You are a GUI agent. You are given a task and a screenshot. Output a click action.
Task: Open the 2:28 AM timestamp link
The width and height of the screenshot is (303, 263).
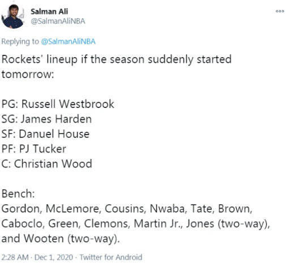pos(15,257)
